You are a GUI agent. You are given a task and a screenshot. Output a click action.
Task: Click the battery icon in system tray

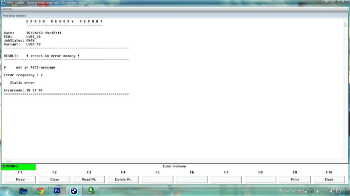(x=306, y=191)
